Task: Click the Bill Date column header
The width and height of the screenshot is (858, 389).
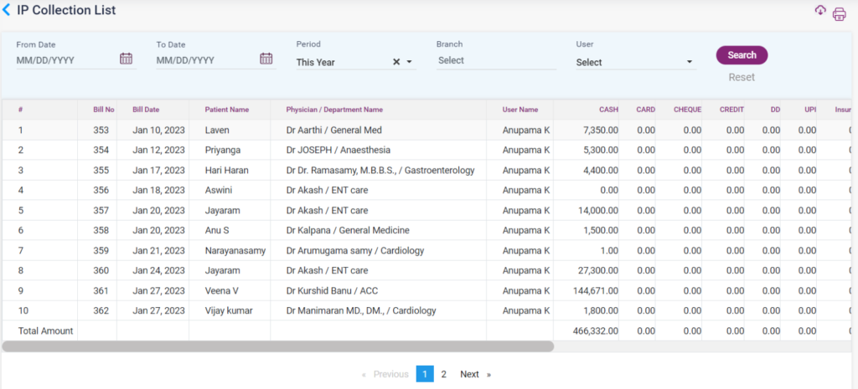Action: pyautogui.click(x=146, y=110)
